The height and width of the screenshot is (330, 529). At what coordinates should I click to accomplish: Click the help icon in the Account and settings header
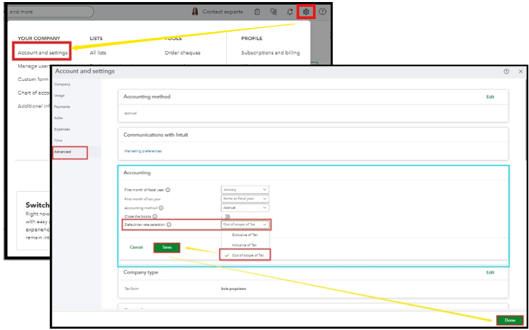506,71
